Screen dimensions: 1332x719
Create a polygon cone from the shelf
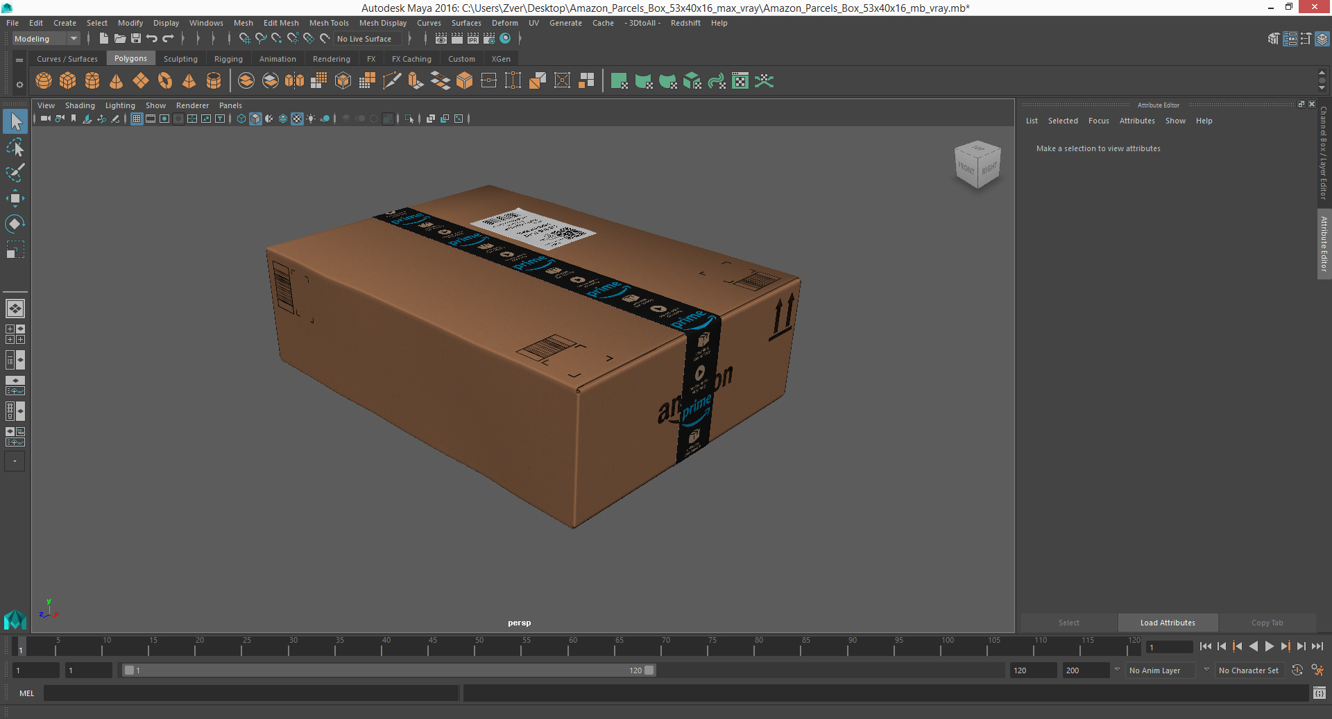(117, 81)
